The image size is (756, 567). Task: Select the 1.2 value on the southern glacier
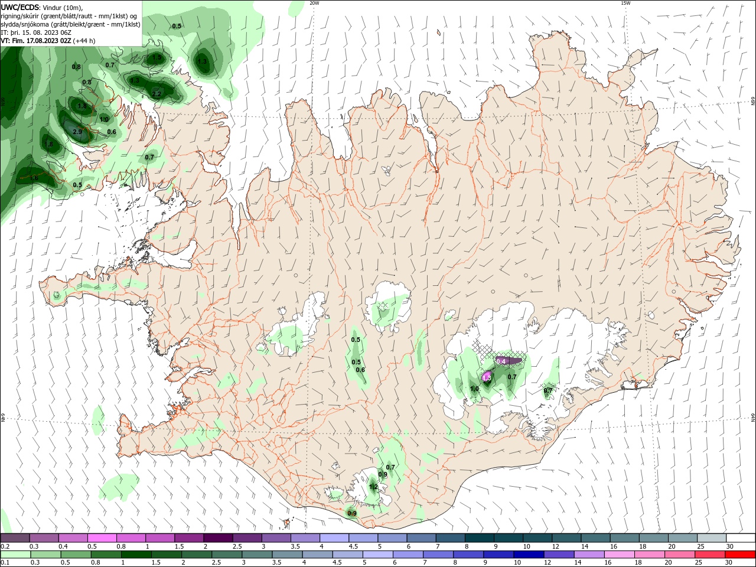coord(373,487)
